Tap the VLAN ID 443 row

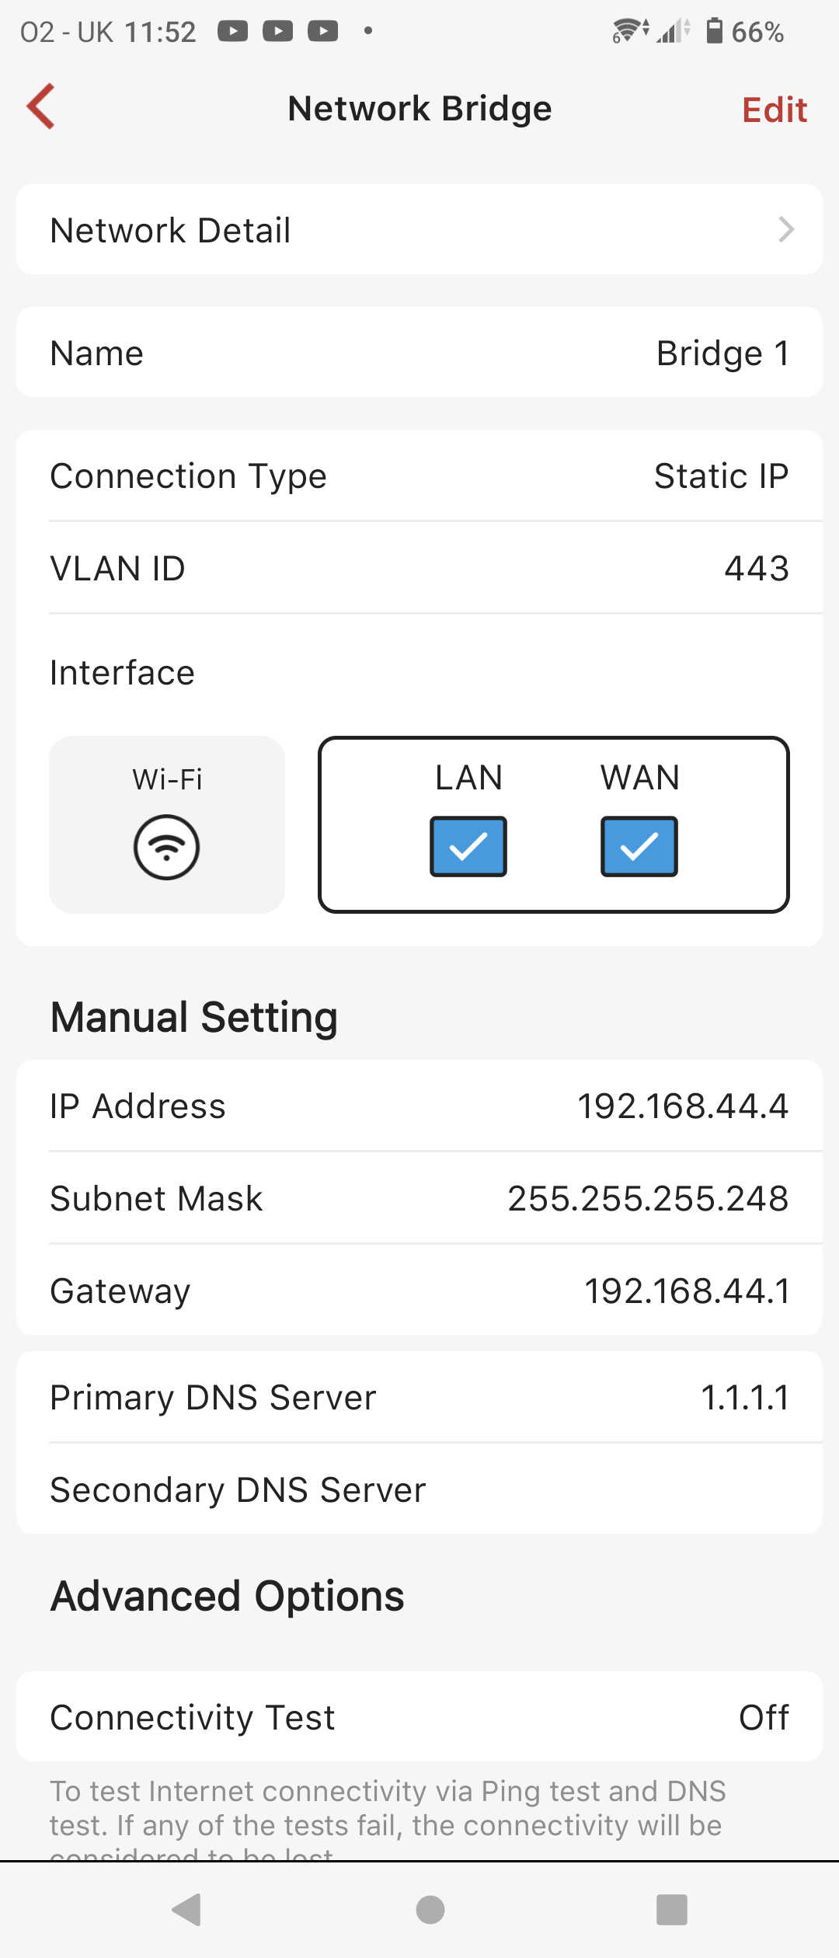(x=419, y=568)
